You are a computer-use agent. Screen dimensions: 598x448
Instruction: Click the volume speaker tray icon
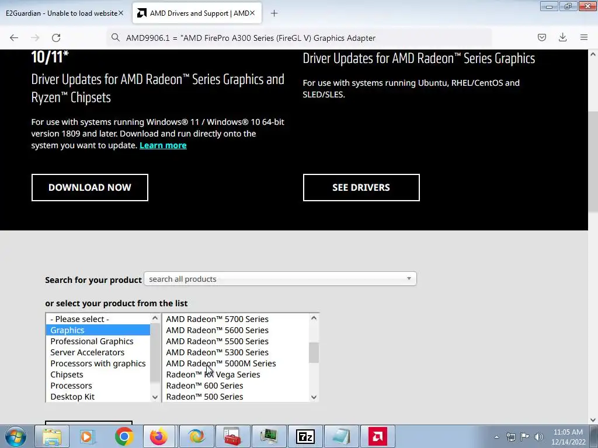coord(539,437)
